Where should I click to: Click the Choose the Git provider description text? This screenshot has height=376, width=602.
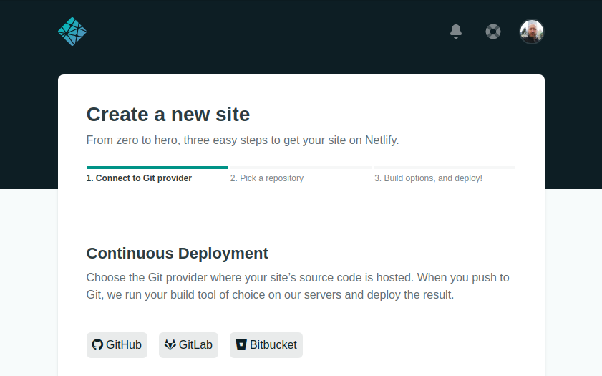[x=298, y=286]
